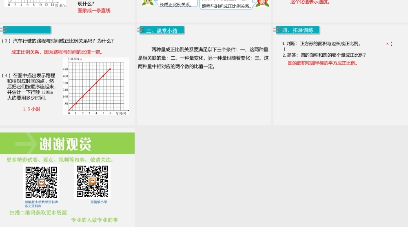Screen dimensions: 408x227
Task: Click the green-haired cartoon character
Action: coord(147,2)
